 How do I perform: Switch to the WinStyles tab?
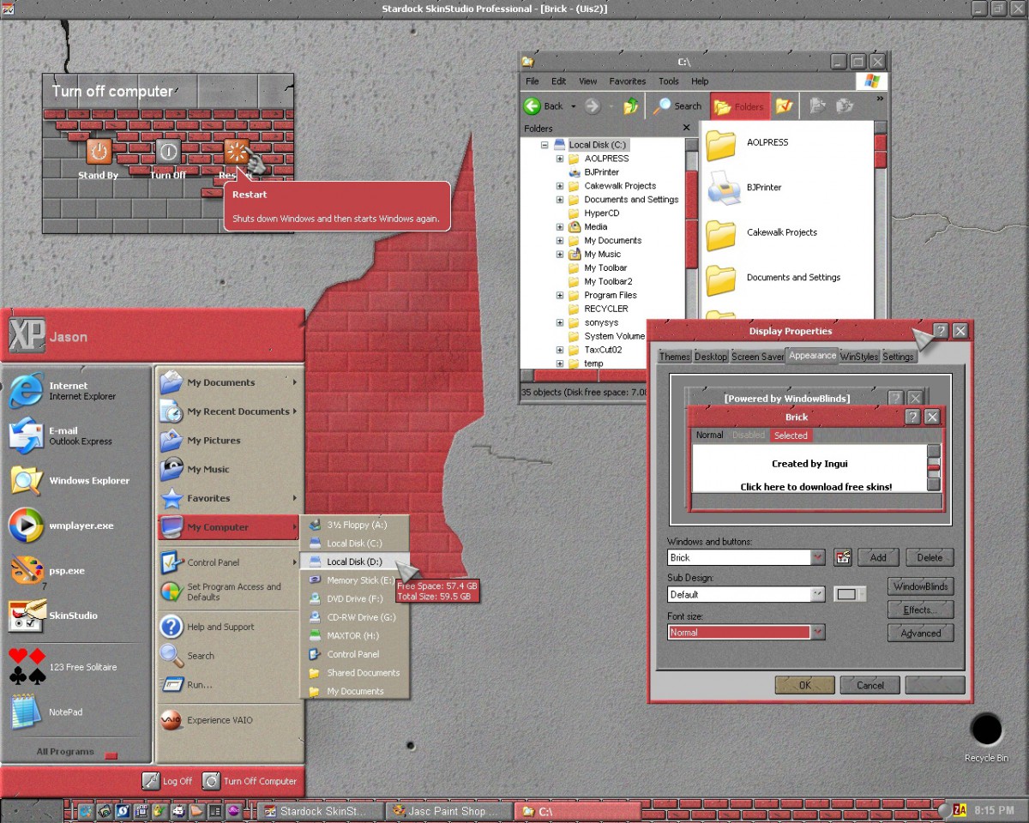[x=858, y=357]
